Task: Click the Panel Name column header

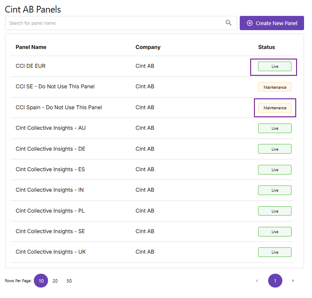Action: [31, 47]
